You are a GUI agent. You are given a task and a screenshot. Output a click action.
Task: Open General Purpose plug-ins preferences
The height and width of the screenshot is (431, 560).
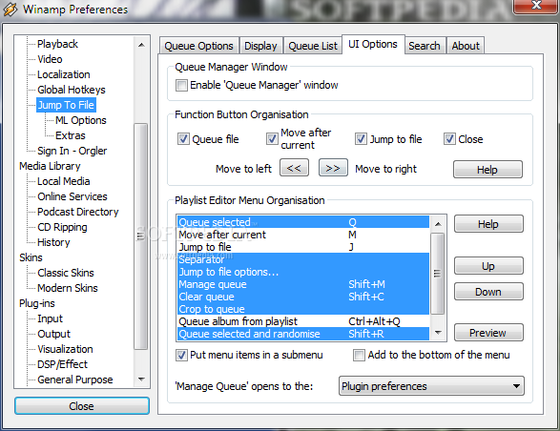click(75, 380)
